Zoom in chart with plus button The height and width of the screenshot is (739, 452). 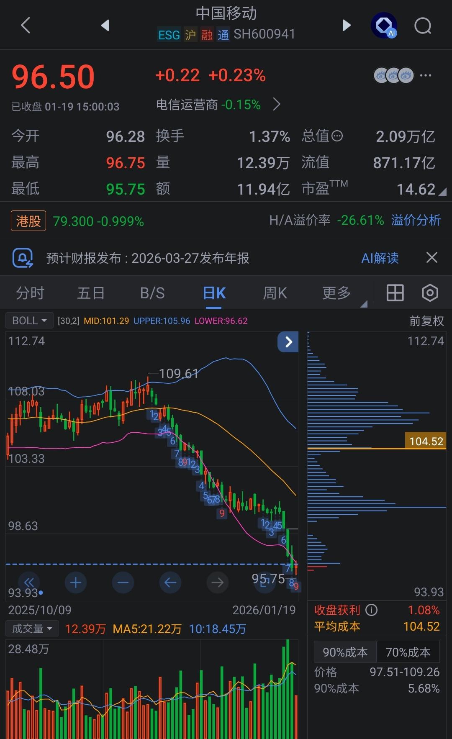[76, 582]
